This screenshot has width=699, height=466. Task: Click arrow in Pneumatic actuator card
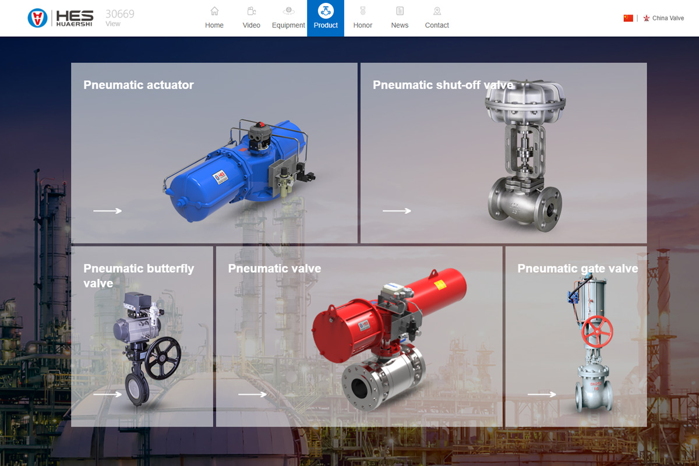point(108,211)
